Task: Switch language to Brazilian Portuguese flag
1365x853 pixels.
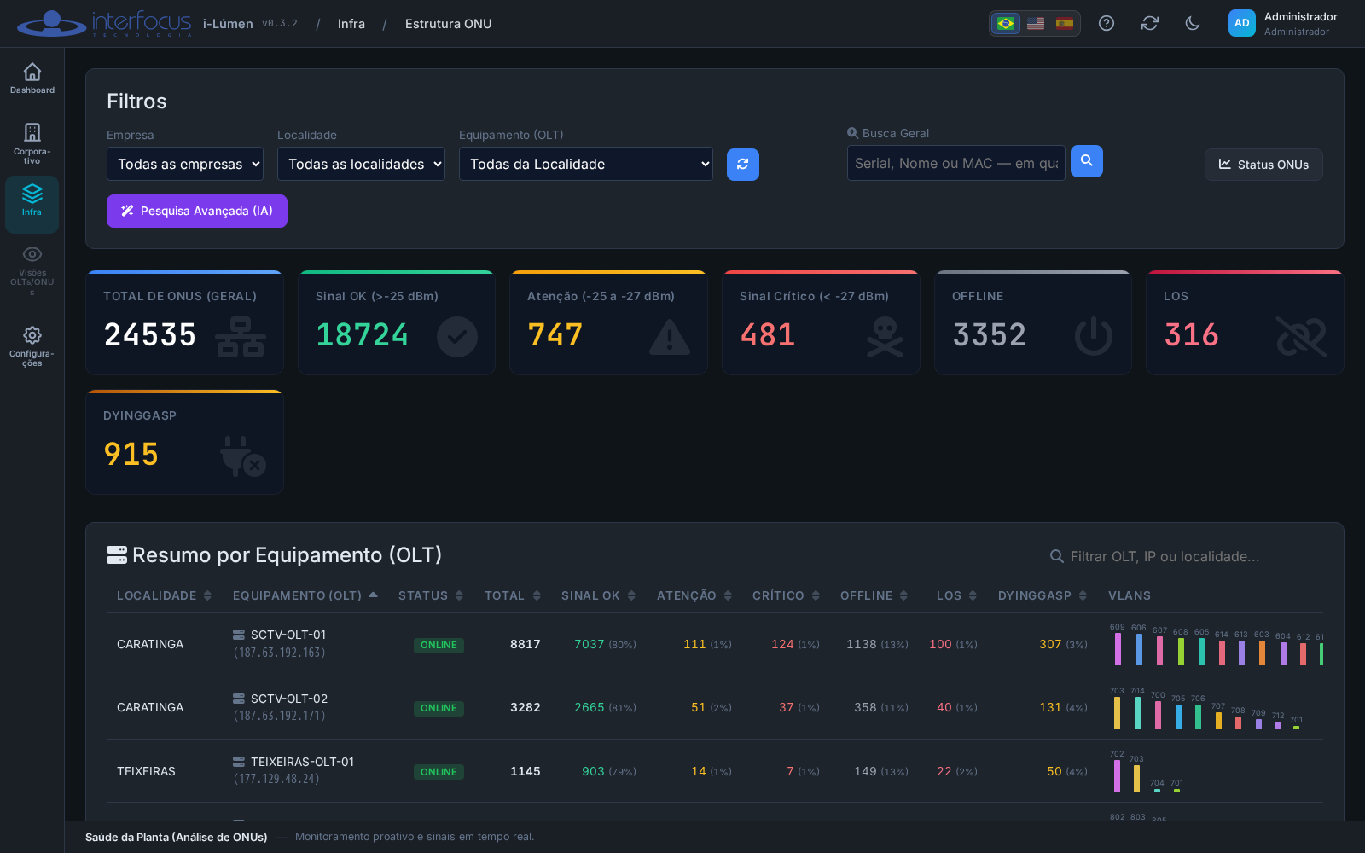Action: (1006, 23)
